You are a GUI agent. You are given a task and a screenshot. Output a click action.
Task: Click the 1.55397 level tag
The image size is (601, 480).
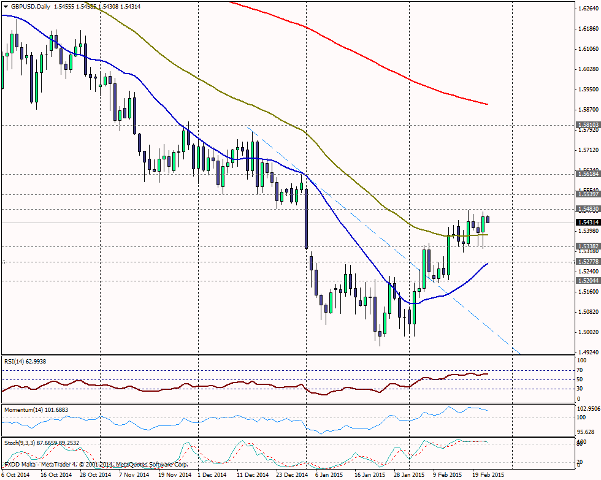(588, 194)
